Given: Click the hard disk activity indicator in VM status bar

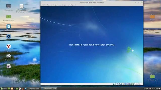Looking at the screenshot, I should point(114,84).
